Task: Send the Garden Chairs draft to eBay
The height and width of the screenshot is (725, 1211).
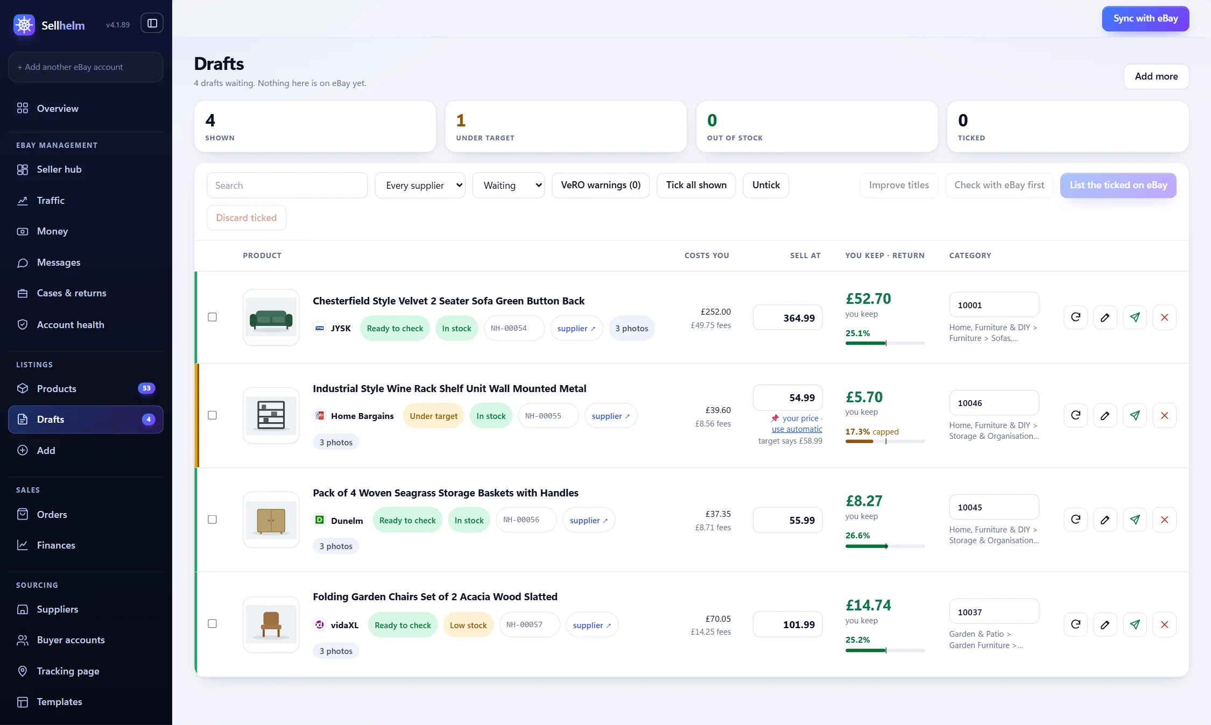Action: point(1135,624)
